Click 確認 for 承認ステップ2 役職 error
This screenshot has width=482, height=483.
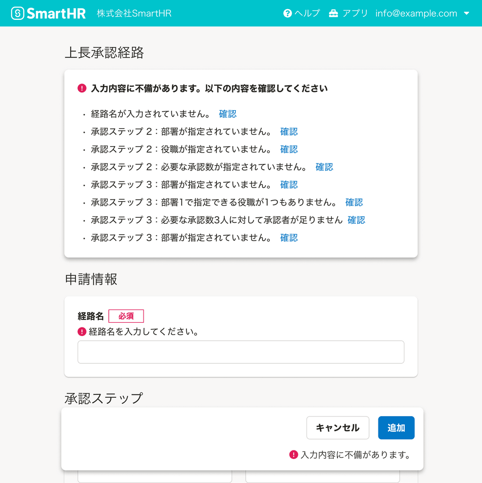point(289,149)
